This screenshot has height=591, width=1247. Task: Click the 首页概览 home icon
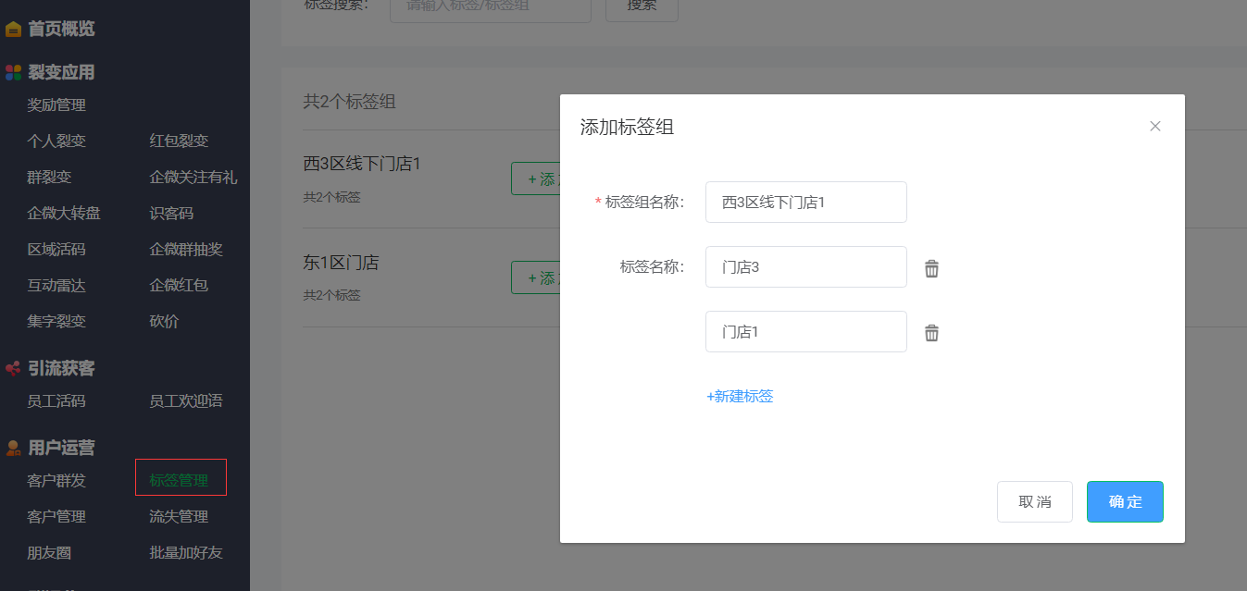click(x=13, y=29)
